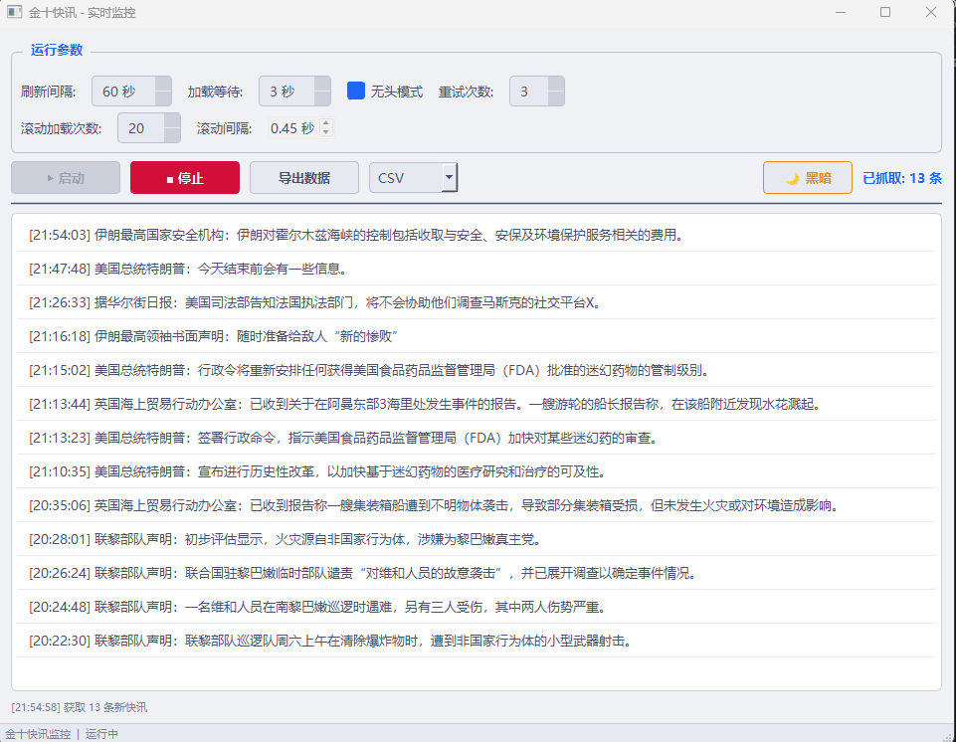Image resolution: width=956 pixels, height=742 pixels.
Task: Select the 21:16:18 伊朗最高领袖书面声明 row
Action: click(x=477, y=336)
